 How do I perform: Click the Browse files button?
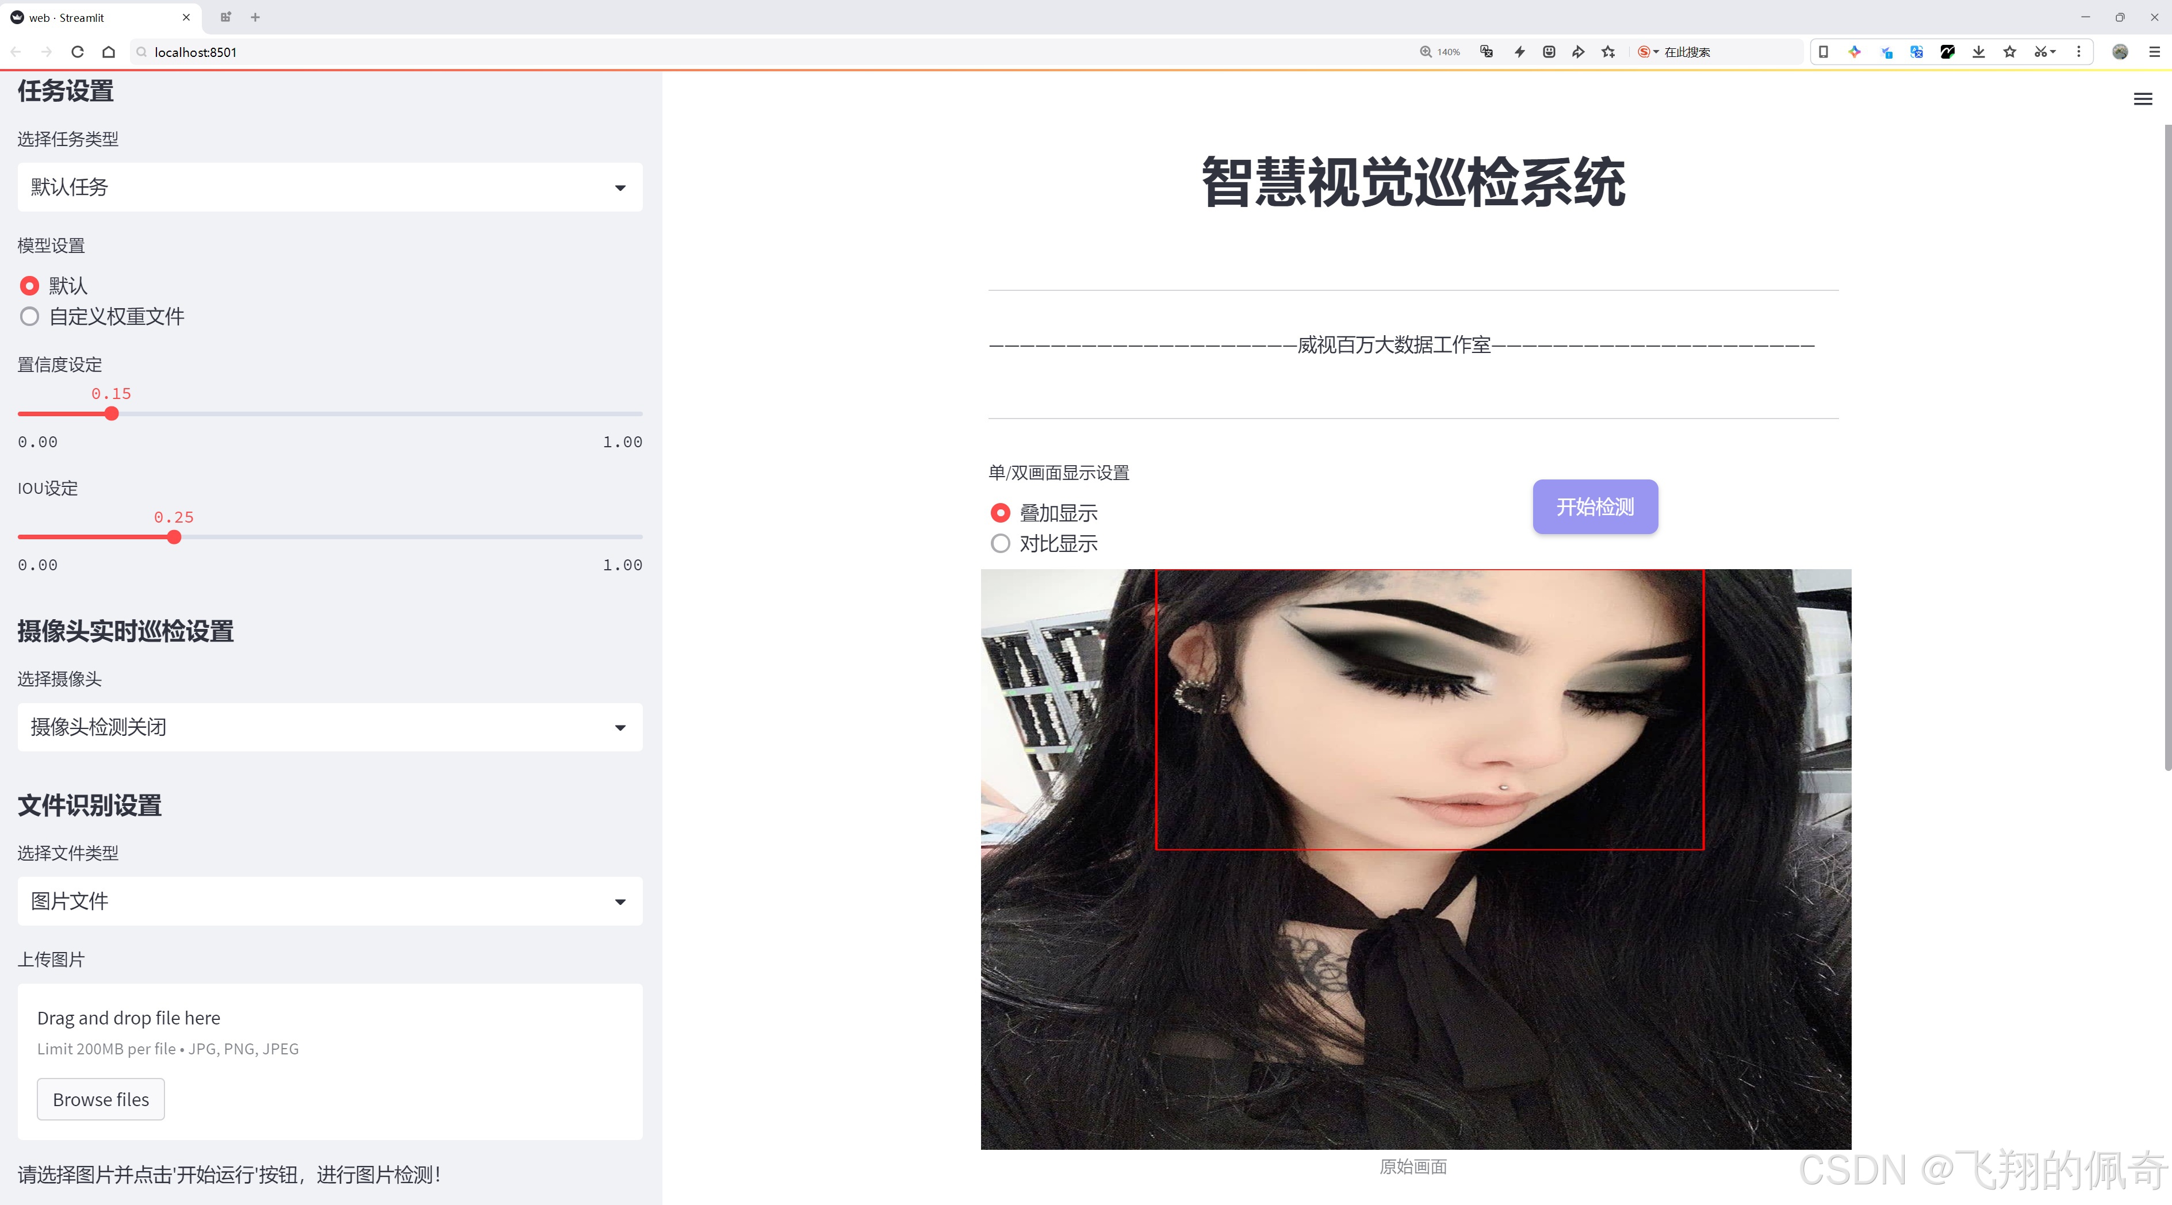pyautogui.click(x=100, y=1099)
